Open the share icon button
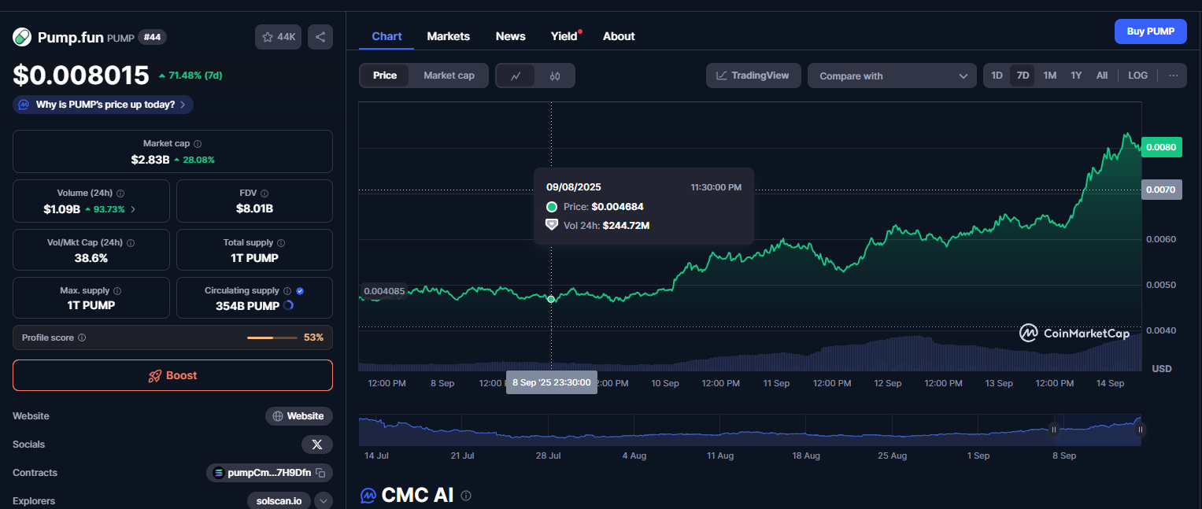The width and height of the screenshot is (1202, 509). pyautogui.click(x=320, y=37)
